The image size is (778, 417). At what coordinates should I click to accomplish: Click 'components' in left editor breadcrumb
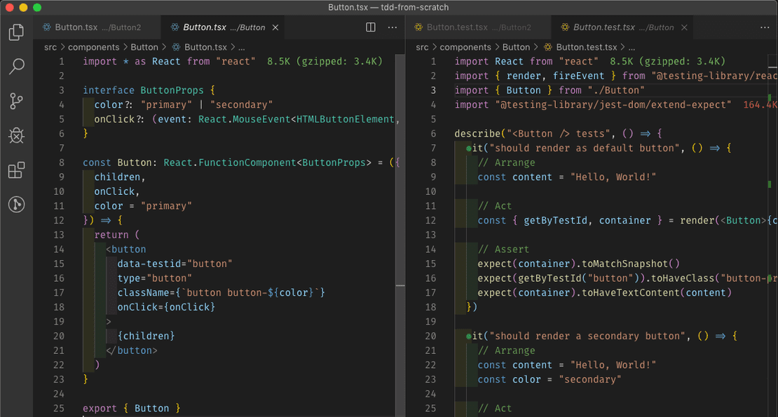point(93,48)
